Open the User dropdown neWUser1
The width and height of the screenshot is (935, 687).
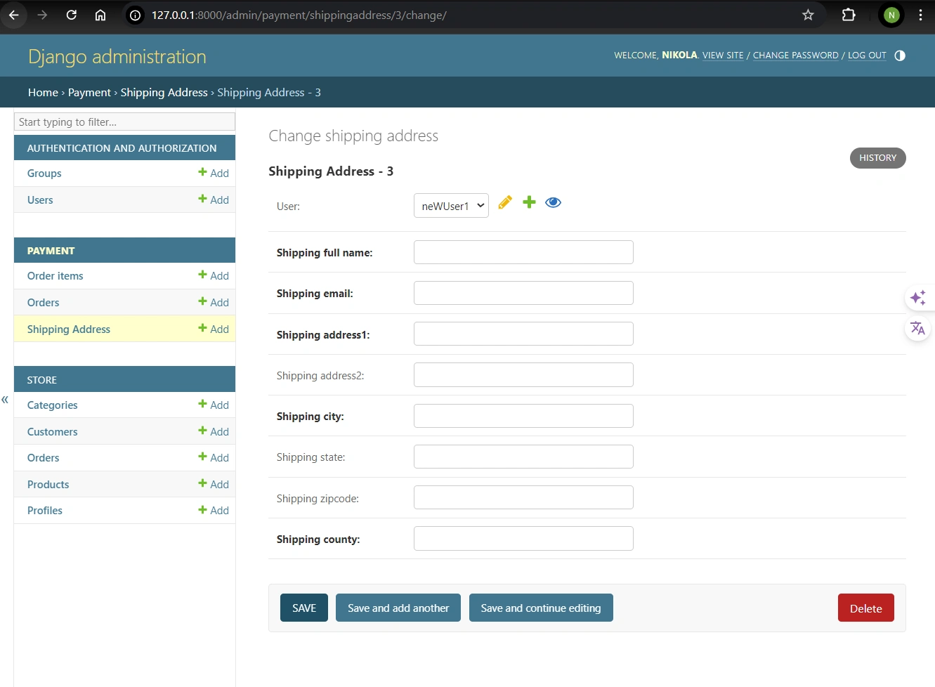(451, 206)
